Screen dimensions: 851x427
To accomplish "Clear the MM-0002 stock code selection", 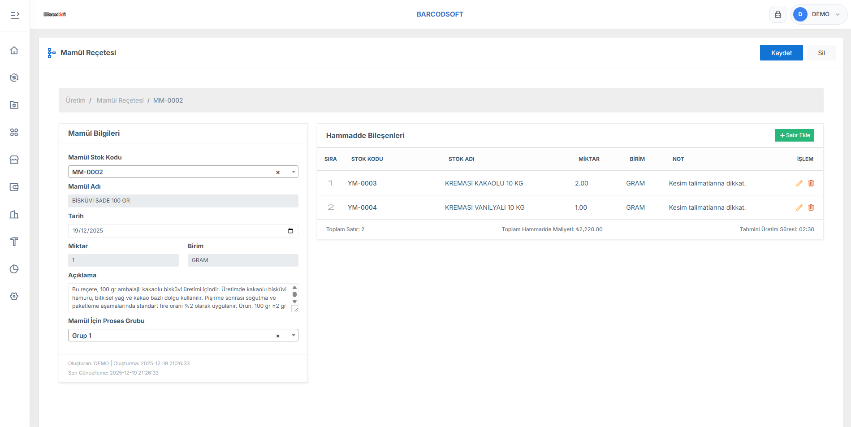I will pyautogui.click(x=278, y=173).
